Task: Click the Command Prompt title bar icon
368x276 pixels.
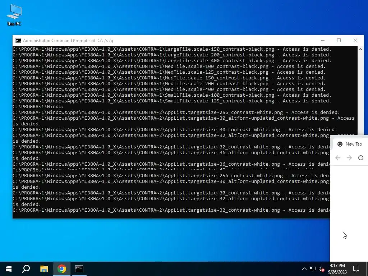Action: tap(18, 41)
